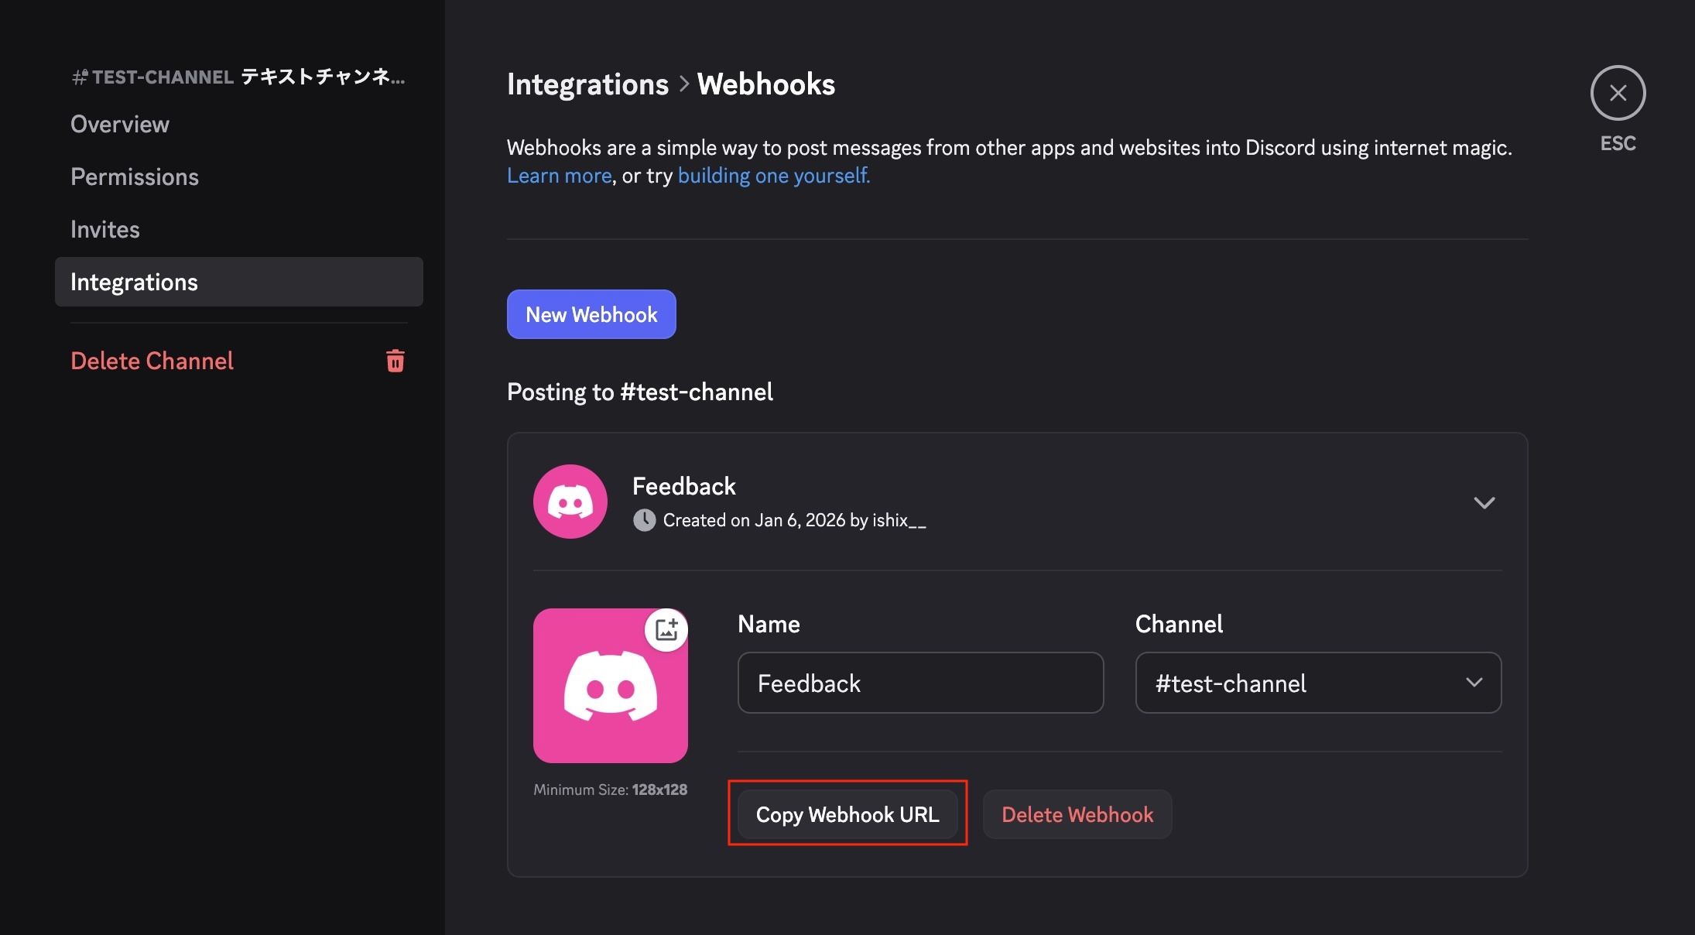Click the webhook Name input field
1695x935 pixels.
point(919,683)
